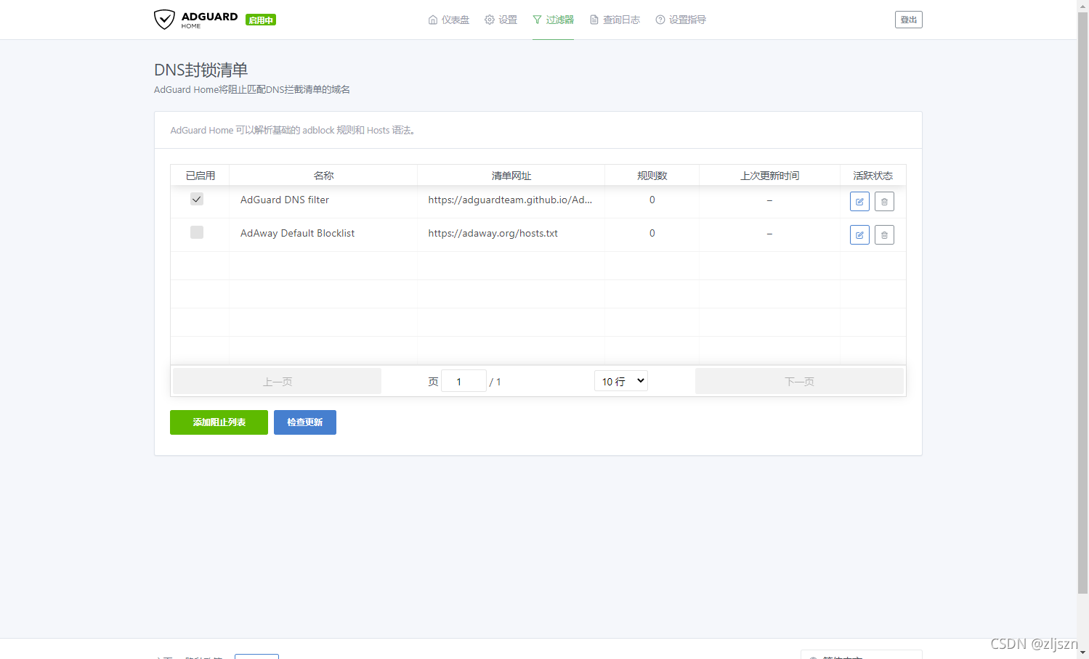Enable the AdAway Default Blocklist checkbox

click(197, 232)
